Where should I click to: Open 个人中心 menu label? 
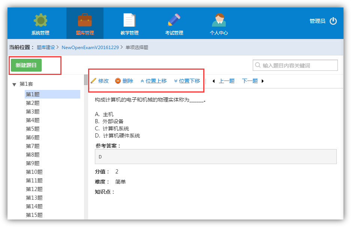coord(219,33)
